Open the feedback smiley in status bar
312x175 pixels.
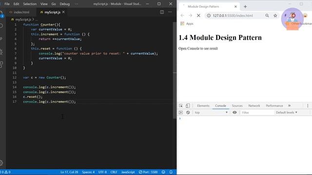pyautogui.click(x=163, y=172)
